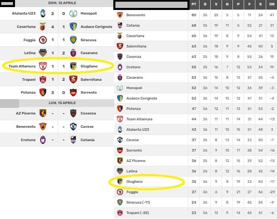Image resolution: width=277 pixels, height=219 pixels.
Task: Open Audace Cerignola link in standings
Action: pos(141,98)
